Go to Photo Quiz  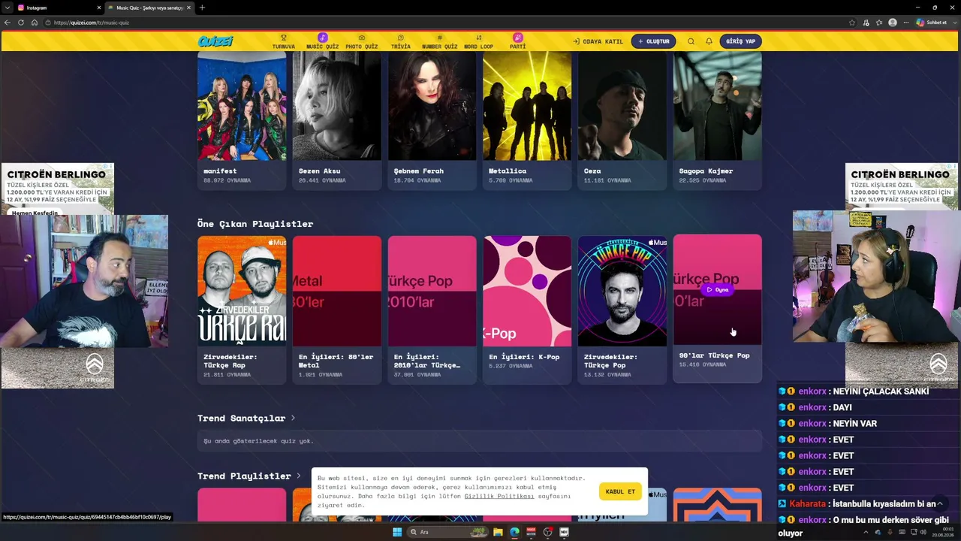pyautogui.click(x=361, y=41)
